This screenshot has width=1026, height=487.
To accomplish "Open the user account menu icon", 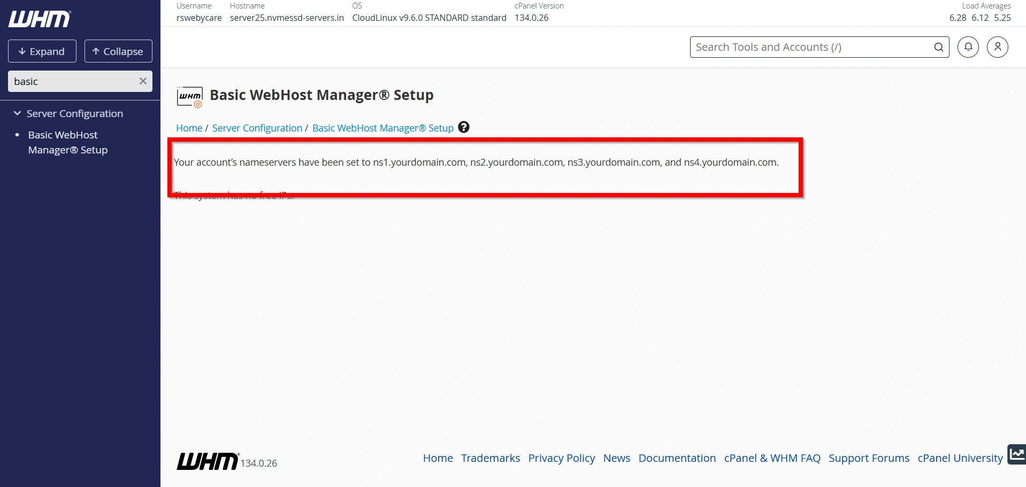I will pyautogui.click(x=998, y=47).
